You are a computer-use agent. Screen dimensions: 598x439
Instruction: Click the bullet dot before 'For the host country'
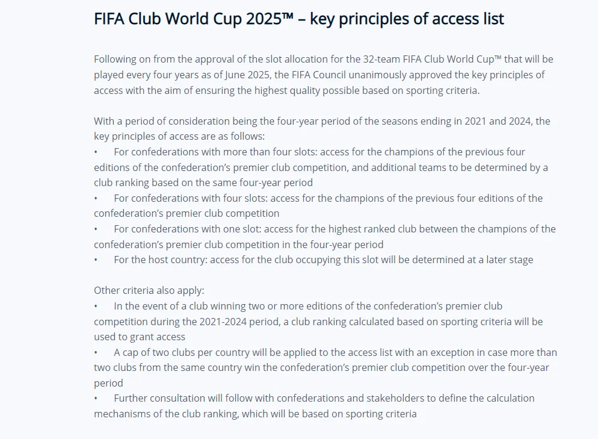(96, 260)
